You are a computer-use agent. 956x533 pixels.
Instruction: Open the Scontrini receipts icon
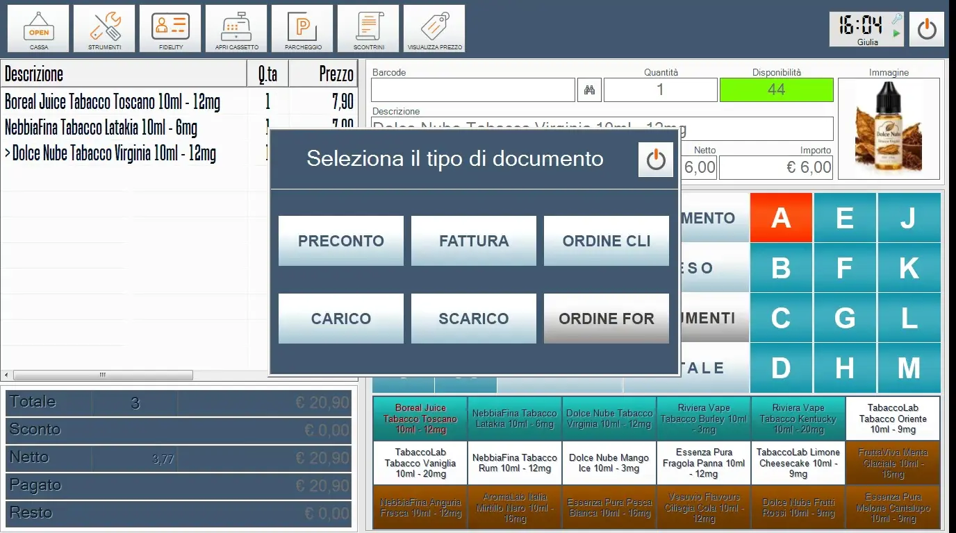click(x=368, y=28)
